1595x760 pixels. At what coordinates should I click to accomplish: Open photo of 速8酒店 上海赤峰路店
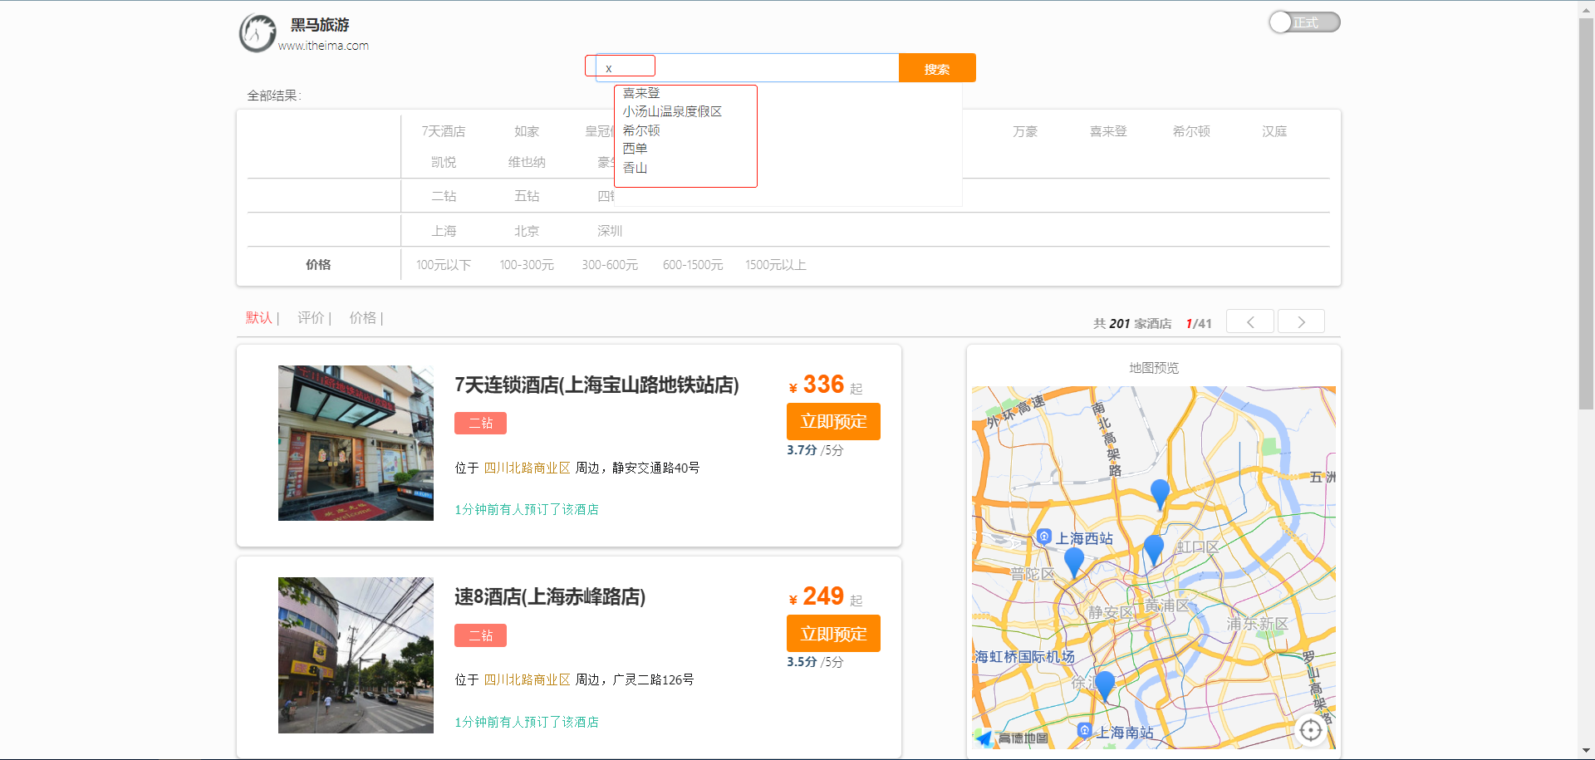point(356,655)
